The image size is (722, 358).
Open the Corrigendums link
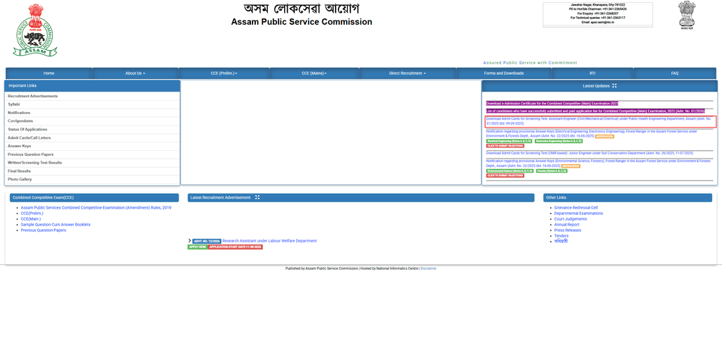20,121
